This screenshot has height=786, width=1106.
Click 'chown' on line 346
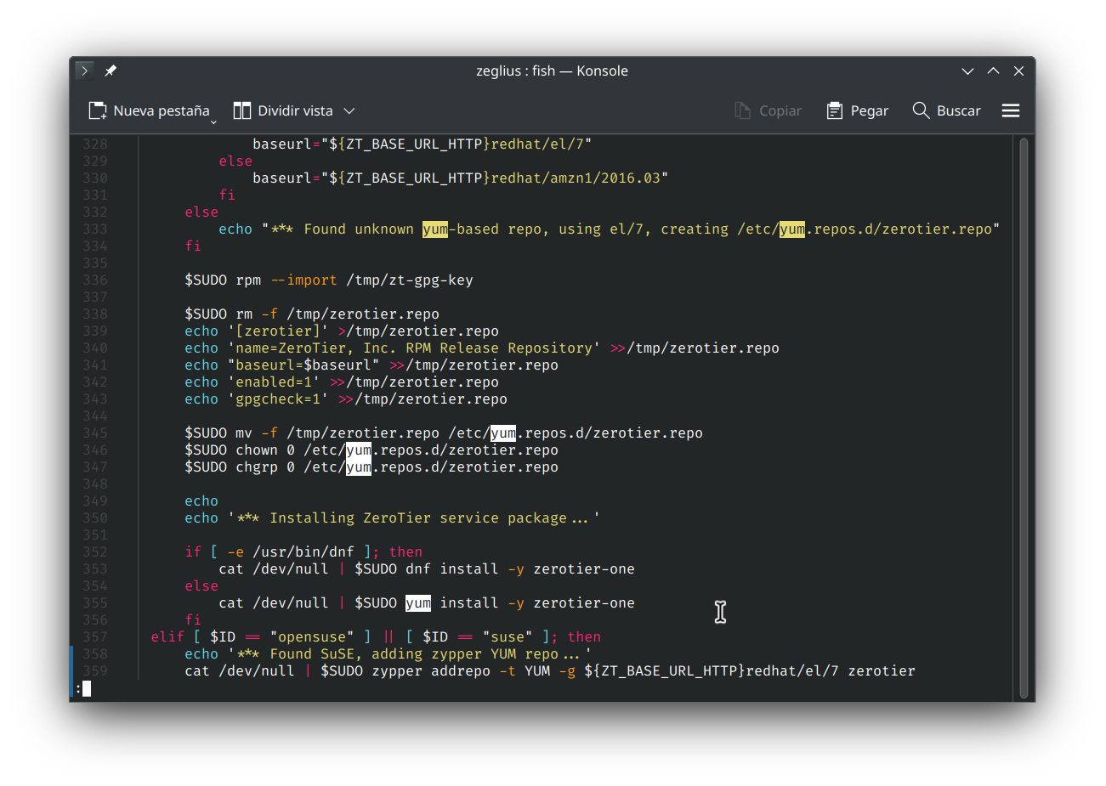coord(257,450)
